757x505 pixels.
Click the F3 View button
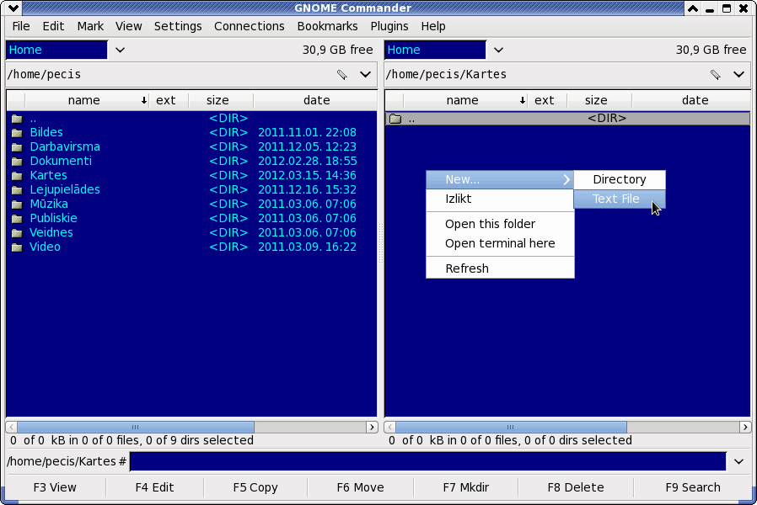55,487
